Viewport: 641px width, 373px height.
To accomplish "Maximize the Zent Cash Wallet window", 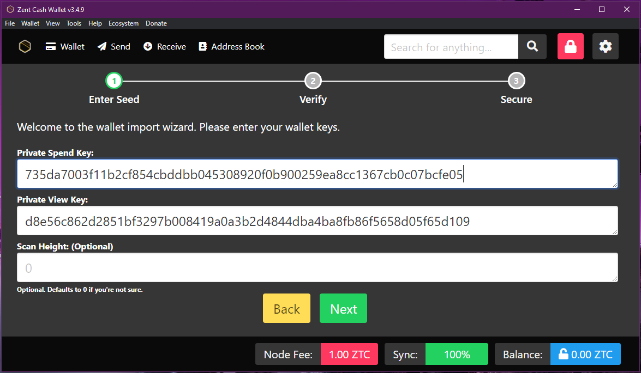I will click(x=602, y=9).
